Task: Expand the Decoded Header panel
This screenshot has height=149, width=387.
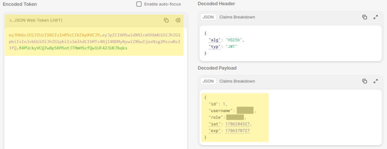Action: coord(376,17)
